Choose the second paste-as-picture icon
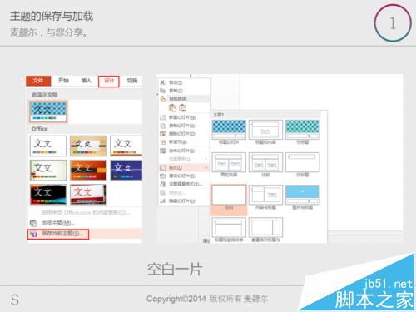 pyautogui.click(x=182, y=108)
